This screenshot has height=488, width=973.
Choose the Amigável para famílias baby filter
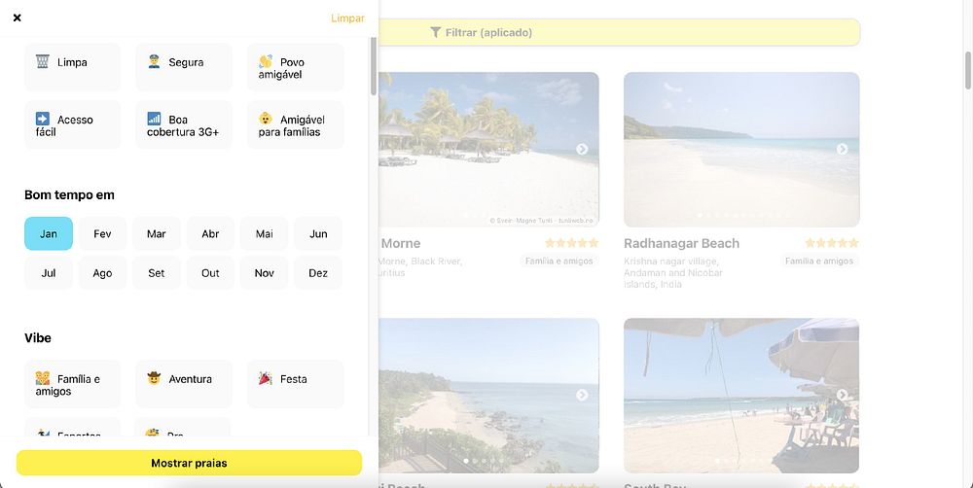(296, 124)
